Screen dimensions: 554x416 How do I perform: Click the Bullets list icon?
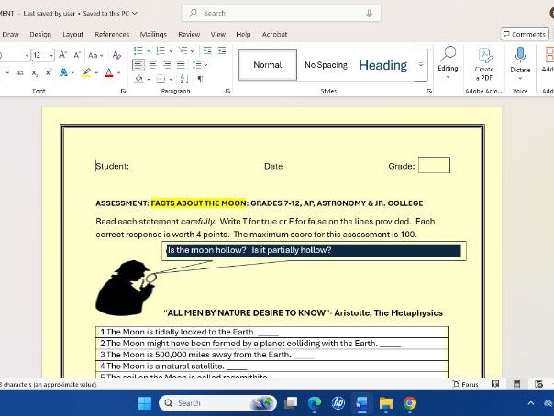click(138, 52)
